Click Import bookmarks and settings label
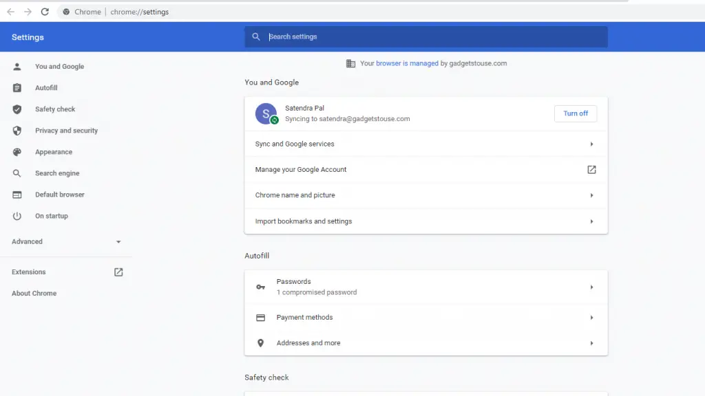The image size is (705, 396). coord(304,221)
